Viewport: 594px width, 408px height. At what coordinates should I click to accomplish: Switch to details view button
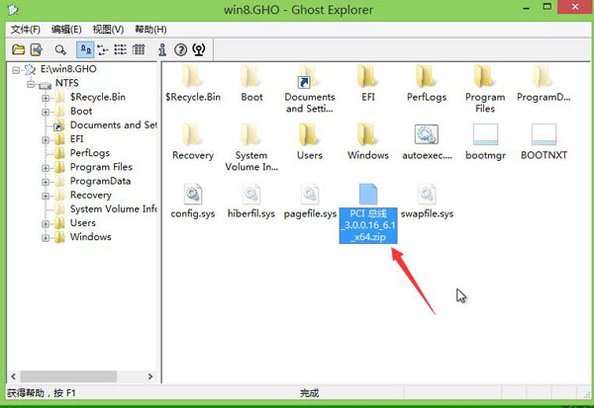[139, 49]
